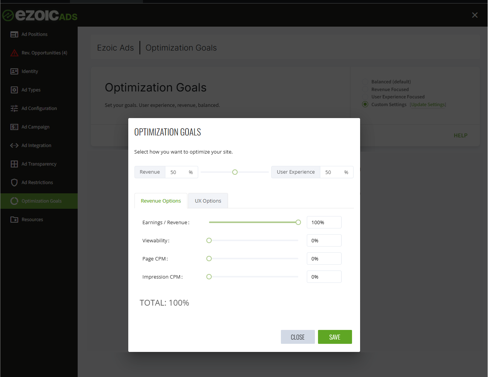Choose the Revenue Focused radio option
The height and width of the screenshot is (377, 488).
(365, 90)
